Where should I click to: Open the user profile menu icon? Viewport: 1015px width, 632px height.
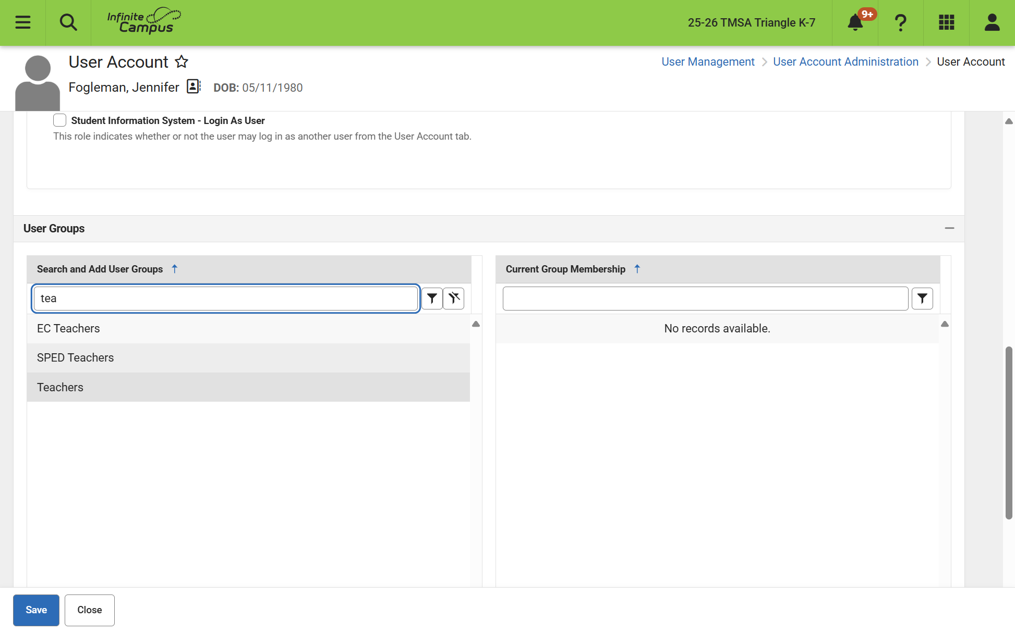coord(992,22)
